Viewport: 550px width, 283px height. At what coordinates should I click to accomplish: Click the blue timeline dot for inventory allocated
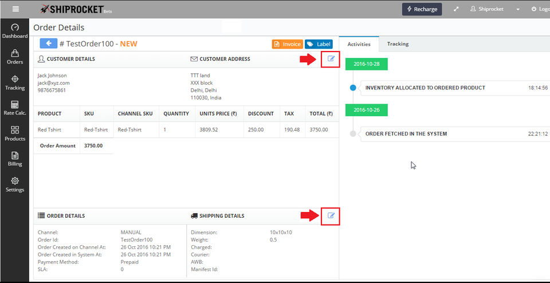353,88
